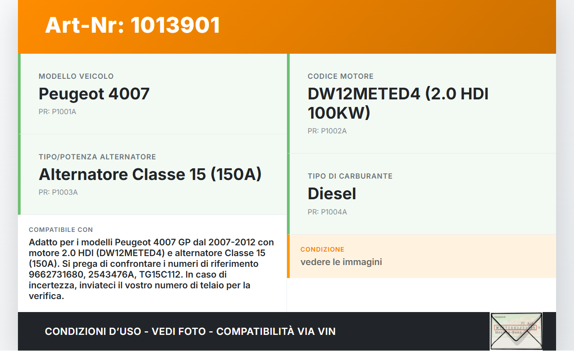The width and height of the screenshot is (574, 351).
Task: Click the compatibility description paragraph
Action: click(x=152, y=269)
